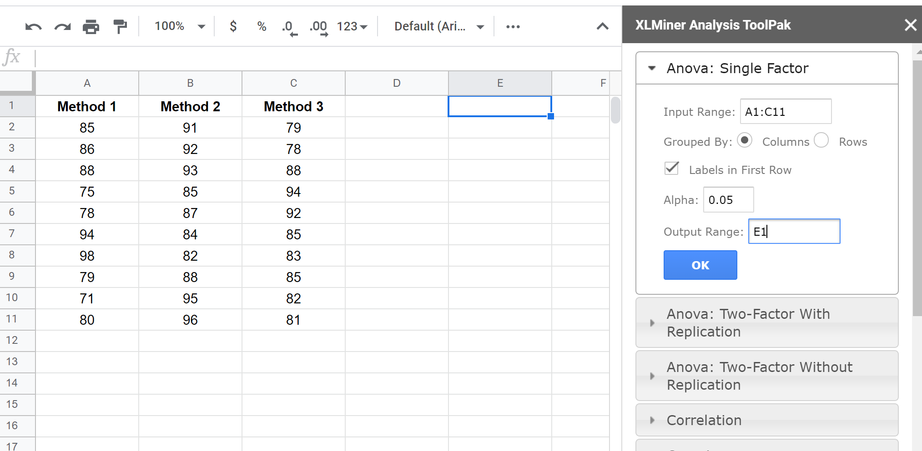Select column D header
This screenshot has width=922, height=451.
[397, 83]
